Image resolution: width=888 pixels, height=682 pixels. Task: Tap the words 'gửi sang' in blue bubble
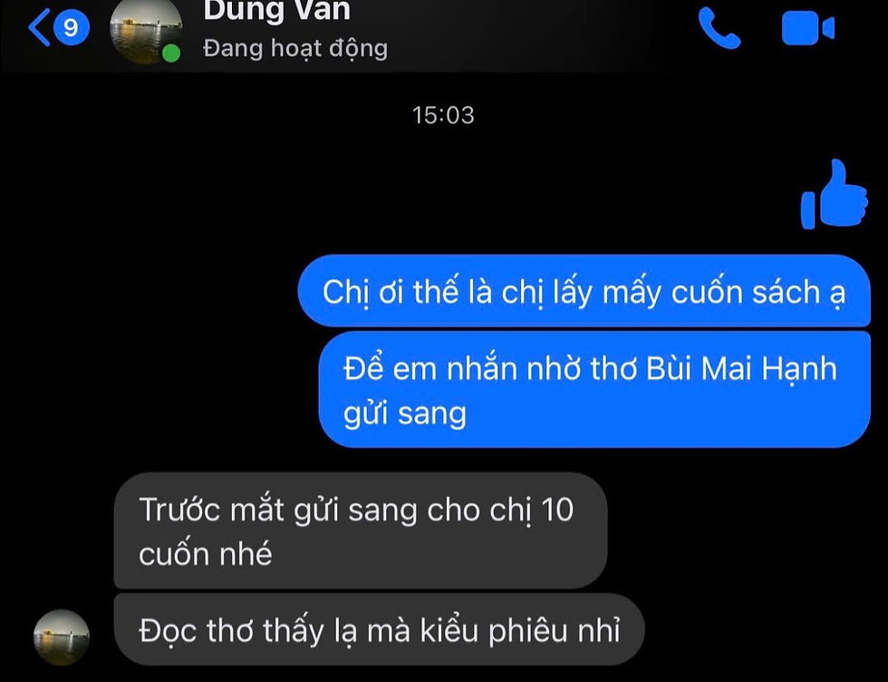point(404,414)
